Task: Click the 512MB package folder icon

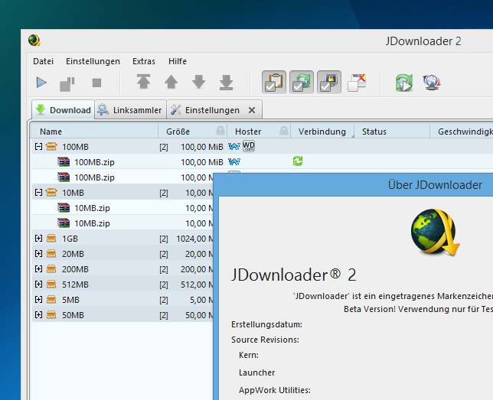Action: (x=51, y=284)
